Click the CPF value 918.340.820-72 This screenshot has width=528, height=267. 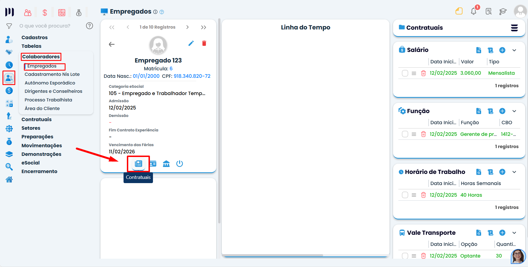(x=192, y=76)
